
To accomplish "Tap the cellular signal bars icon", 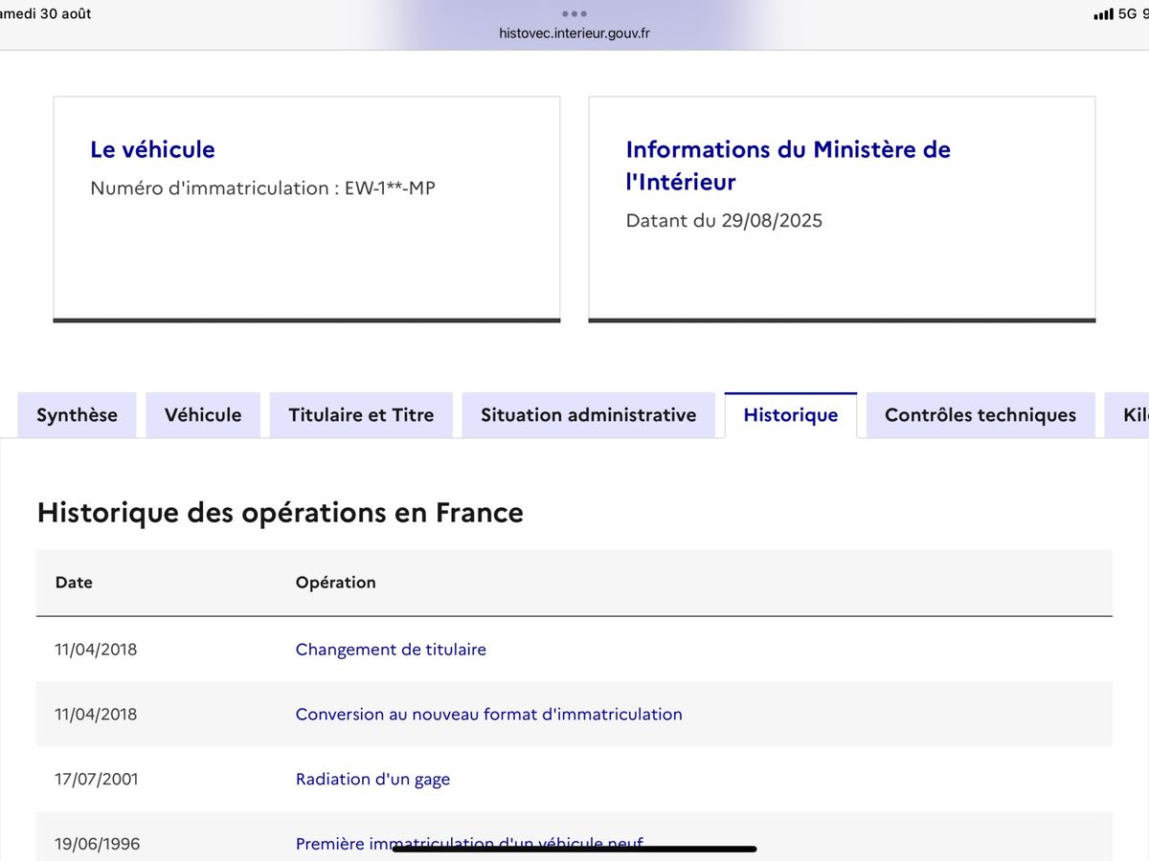I will [1103, 14].
